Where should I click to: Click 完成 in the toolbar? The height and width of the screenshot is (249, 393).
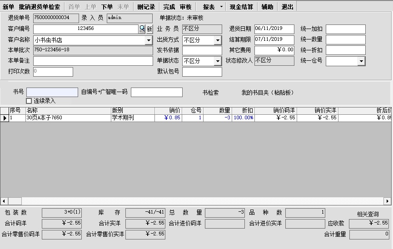[x=169, y=7]
